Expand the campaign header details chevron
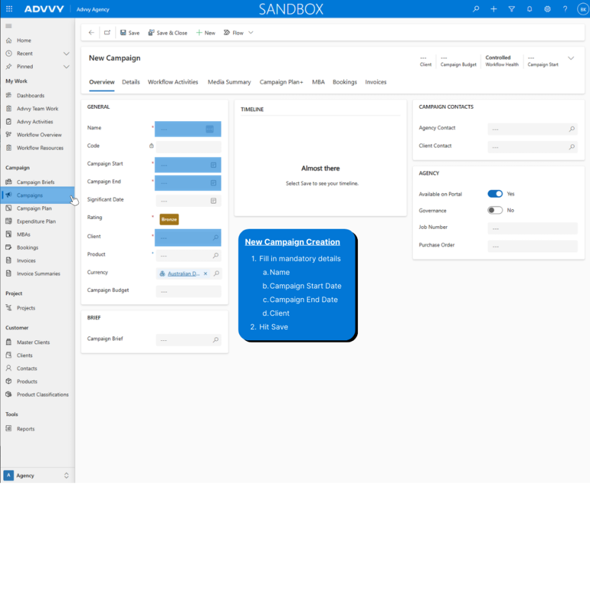 571,58
